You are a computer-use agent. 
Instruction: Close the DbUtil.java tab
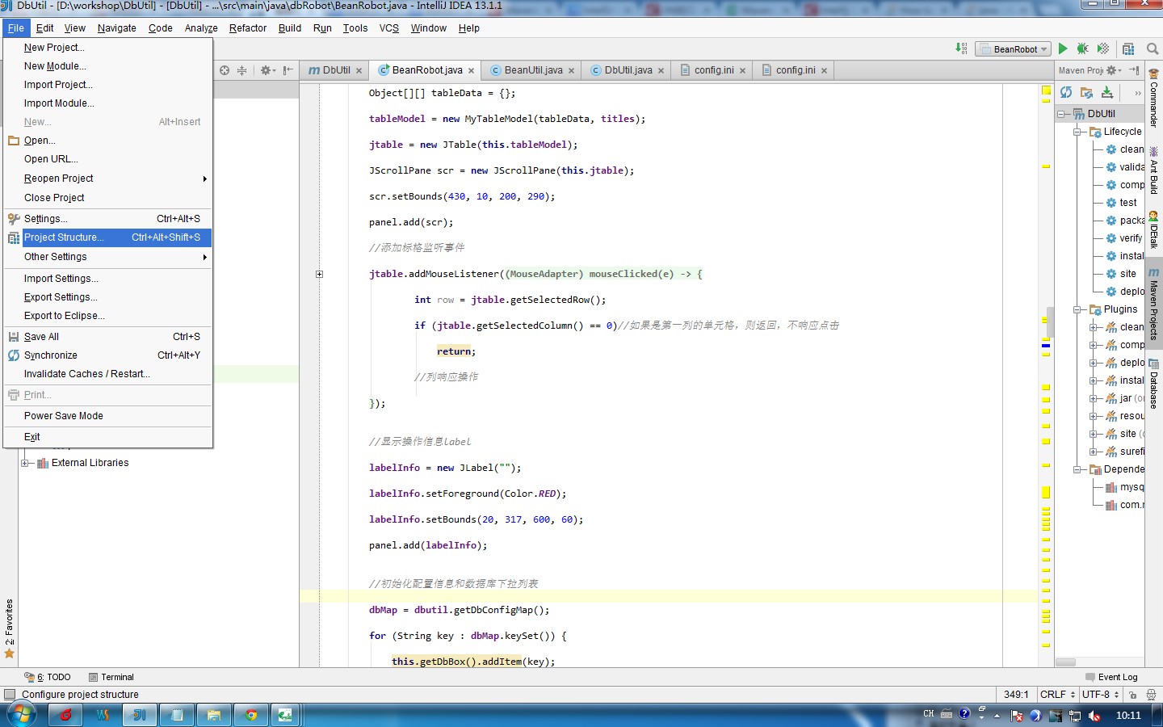(x=661, y=71)
